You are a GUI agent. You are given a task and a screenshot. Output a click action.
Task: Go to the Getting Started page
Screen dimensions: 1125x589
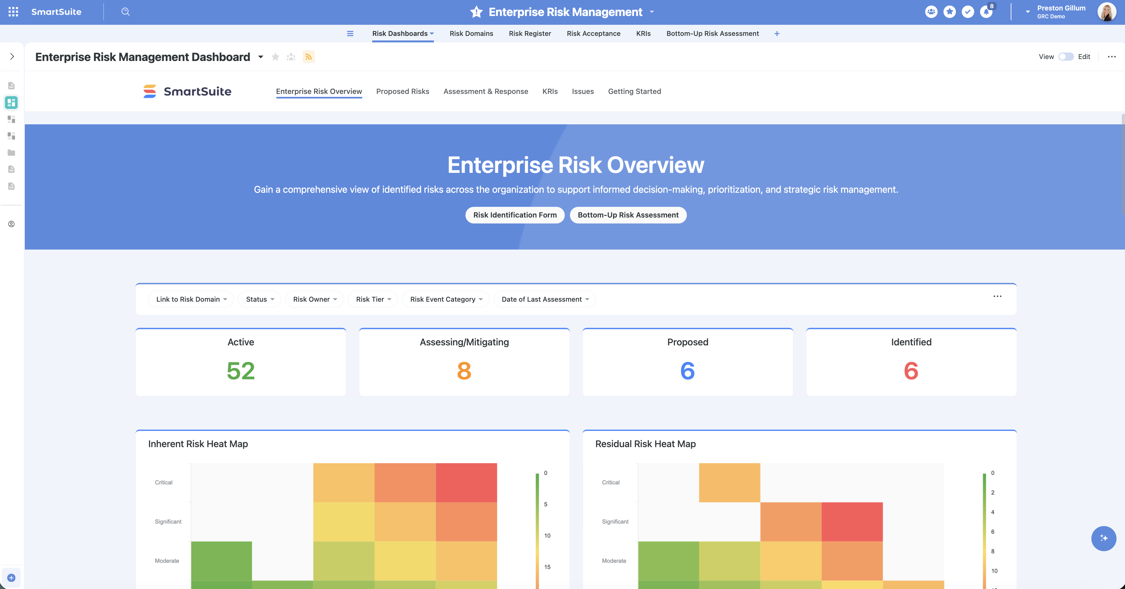point(634,91)
